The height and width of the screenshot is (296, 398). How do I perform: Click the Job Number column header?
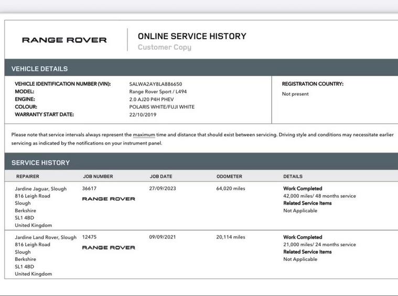point(98,177)
